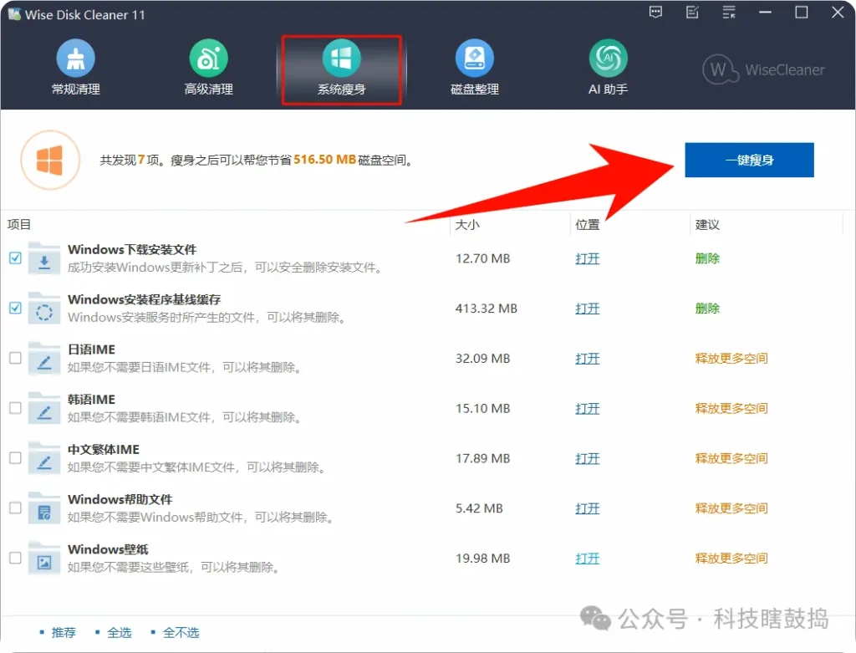Open location of 日语IME
The width and height of the screenshot is (856, 653).
pos(588,358)
